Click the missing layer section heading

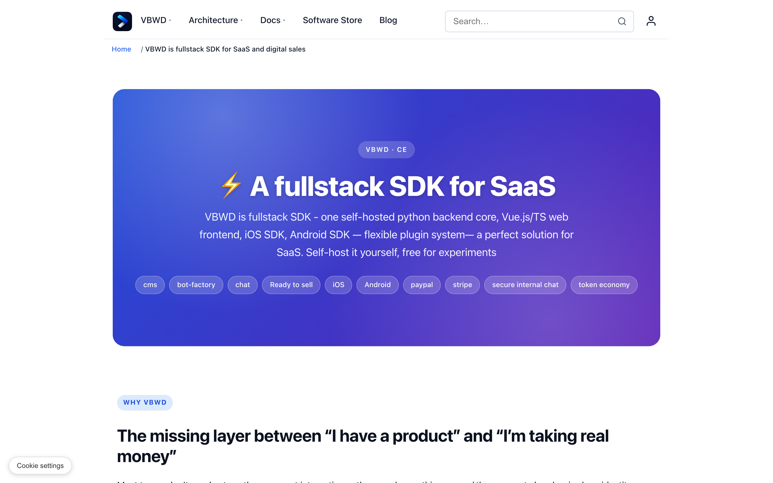click(x=363, y=446)
